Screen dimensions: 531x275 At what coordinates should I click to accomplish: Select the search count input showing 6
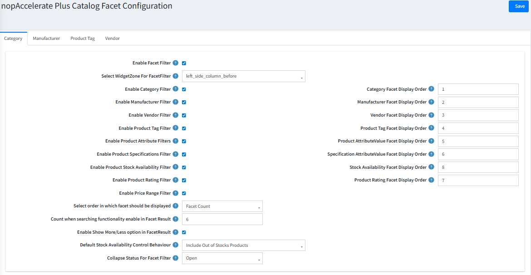pos(222,219)
